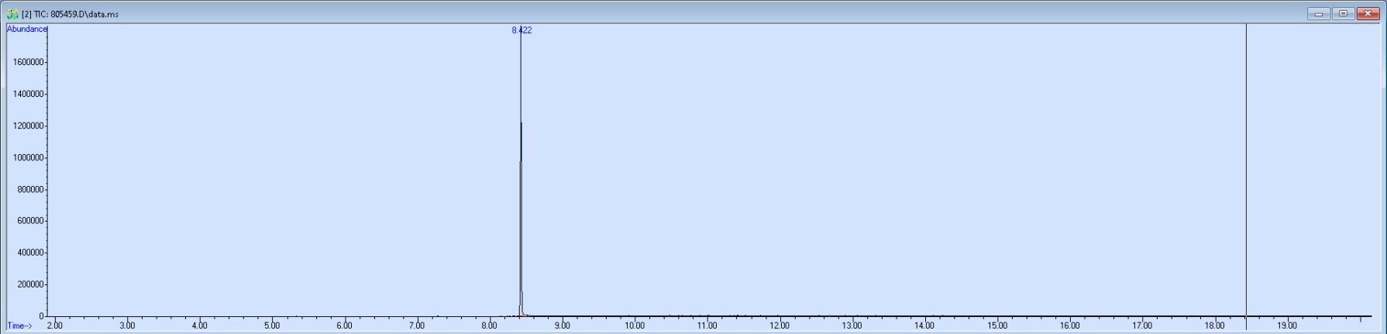Image resolution: width=1387 pixels, height=334 pixels.
Task: Click the 600000 abundance tick label
Action: tap(30, 221)
